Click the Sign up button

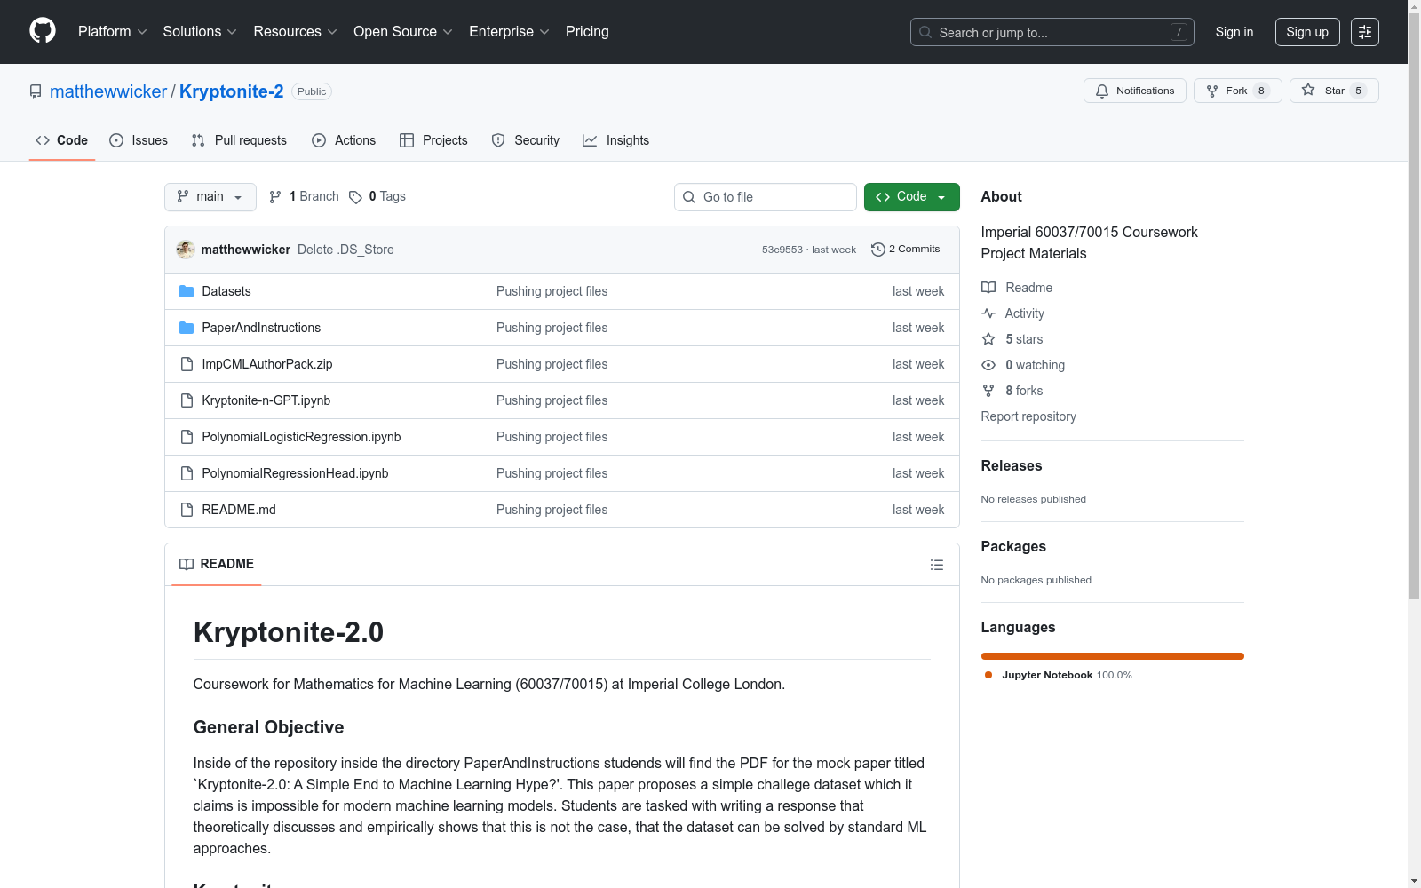[1307, 32]
